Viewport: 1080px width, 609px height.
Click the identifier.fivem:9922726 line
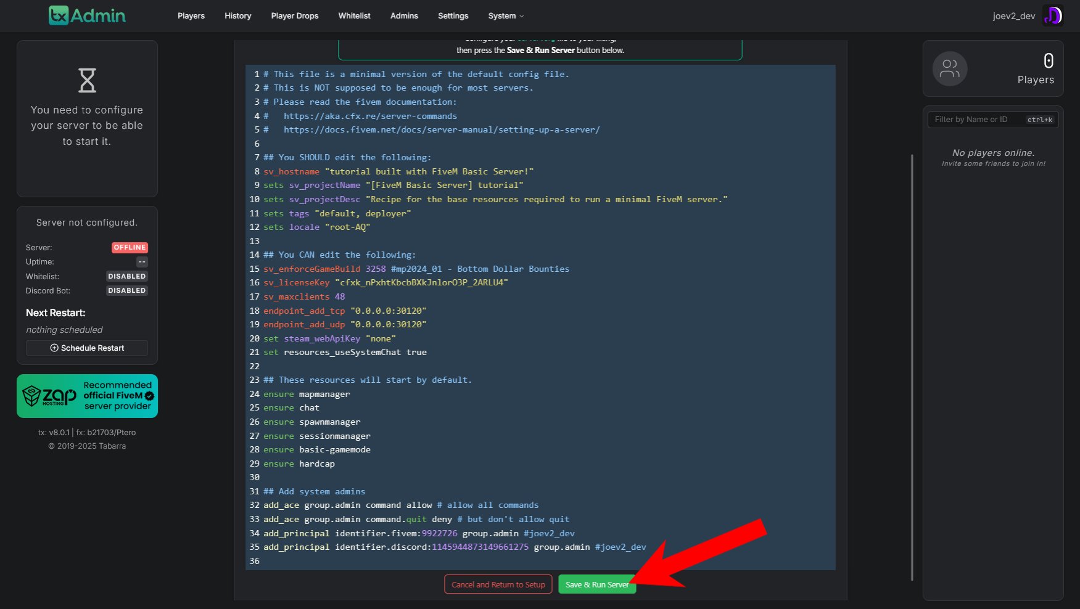click(x=419, y=533)
